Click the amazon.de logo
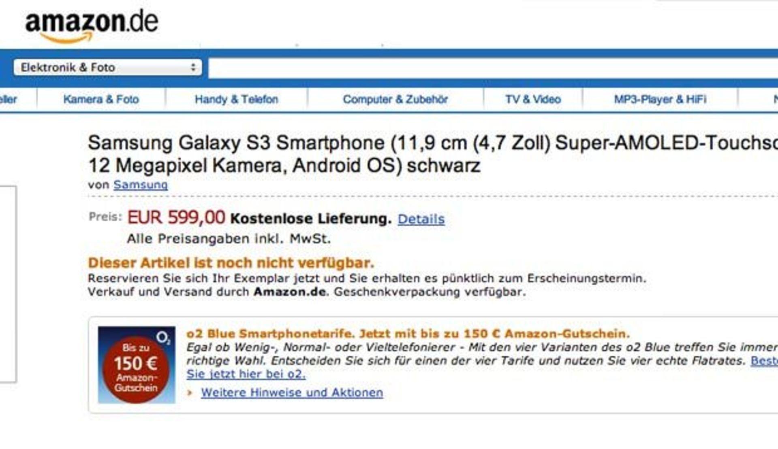 (92, 24)
